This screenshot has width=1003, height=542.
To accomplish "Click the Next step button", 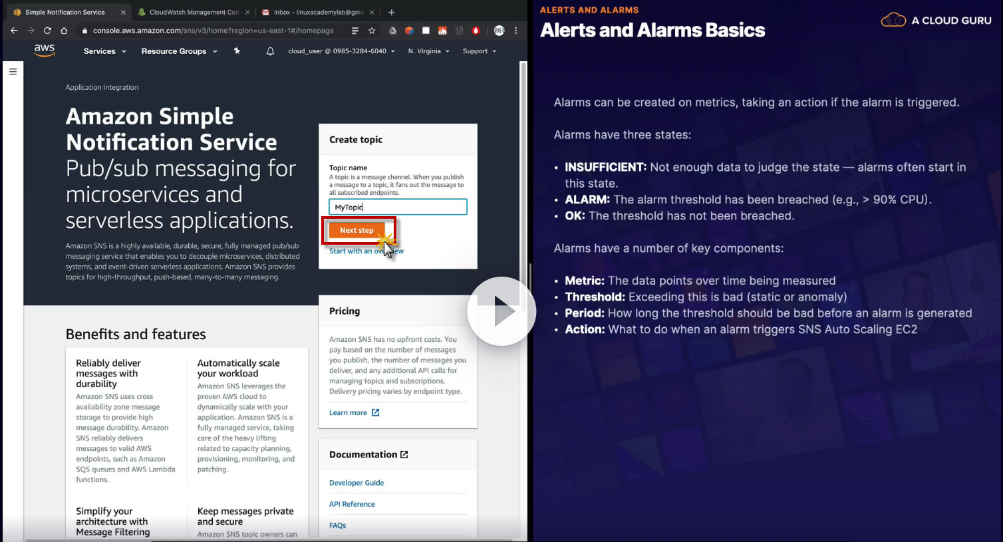I will pos(357,230).
